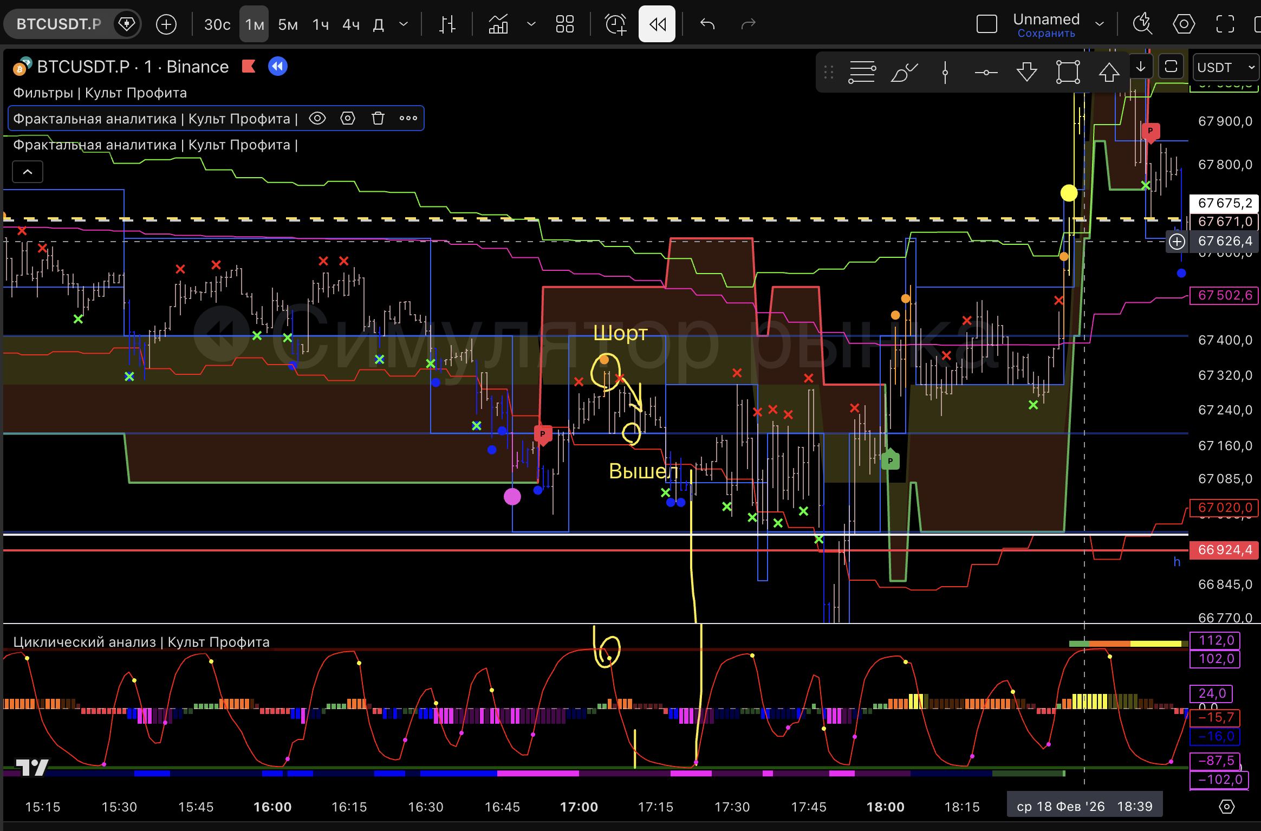
Task: Collapse the indicator legend chevron
Action: (x=28, y=172)
